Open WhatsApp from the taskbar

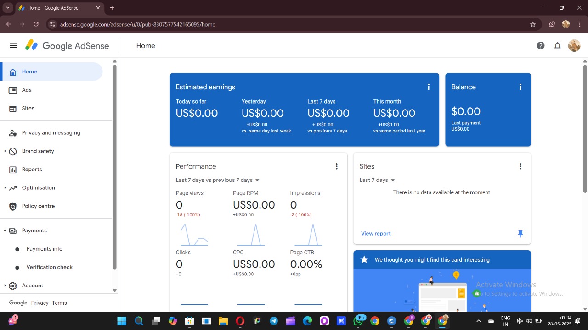point(358,321)
